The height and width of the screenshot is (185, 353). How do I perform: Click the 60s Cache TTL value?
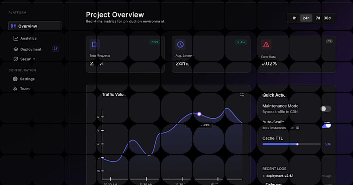328,144
